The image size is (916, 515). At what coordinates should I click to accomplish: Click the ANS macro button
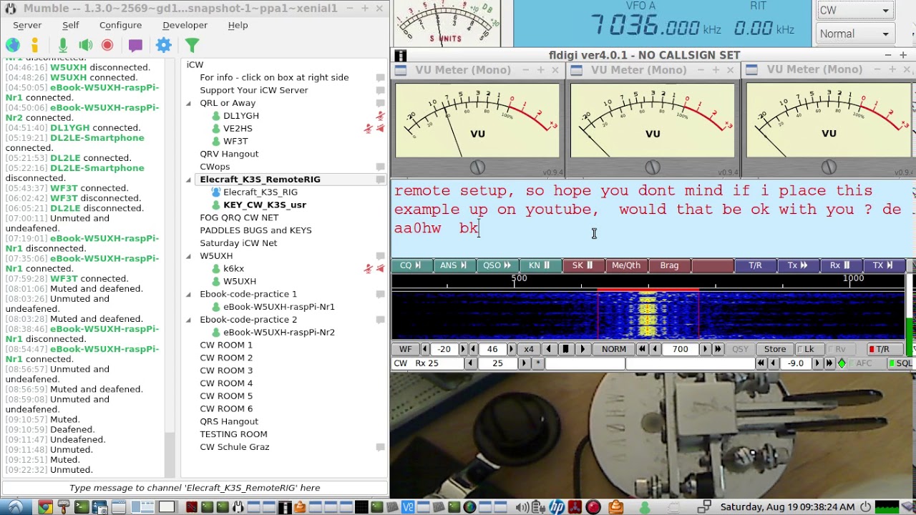tap(454, 265)
